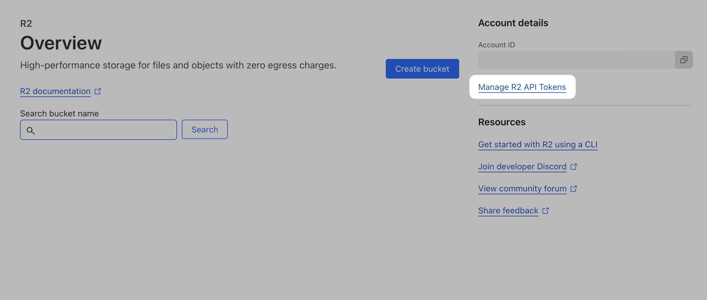The image size is (707, 300).
Task: View the community forum
Action: click(x=522, y=188)
